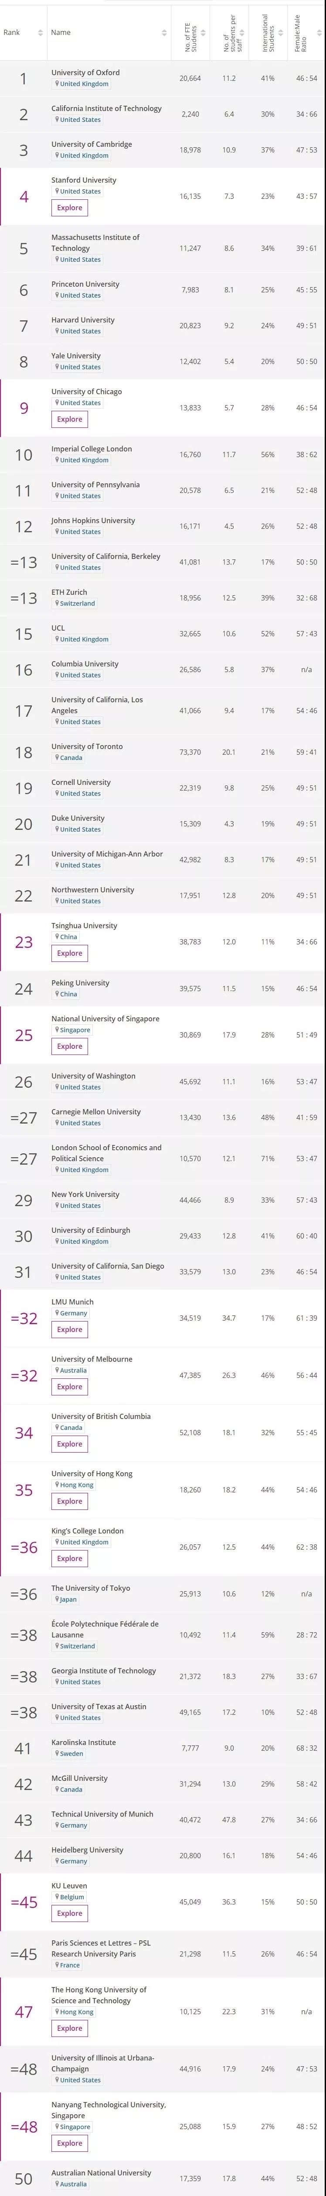Open Australian National University link
326x2196 pixels.
[100, 2173]
